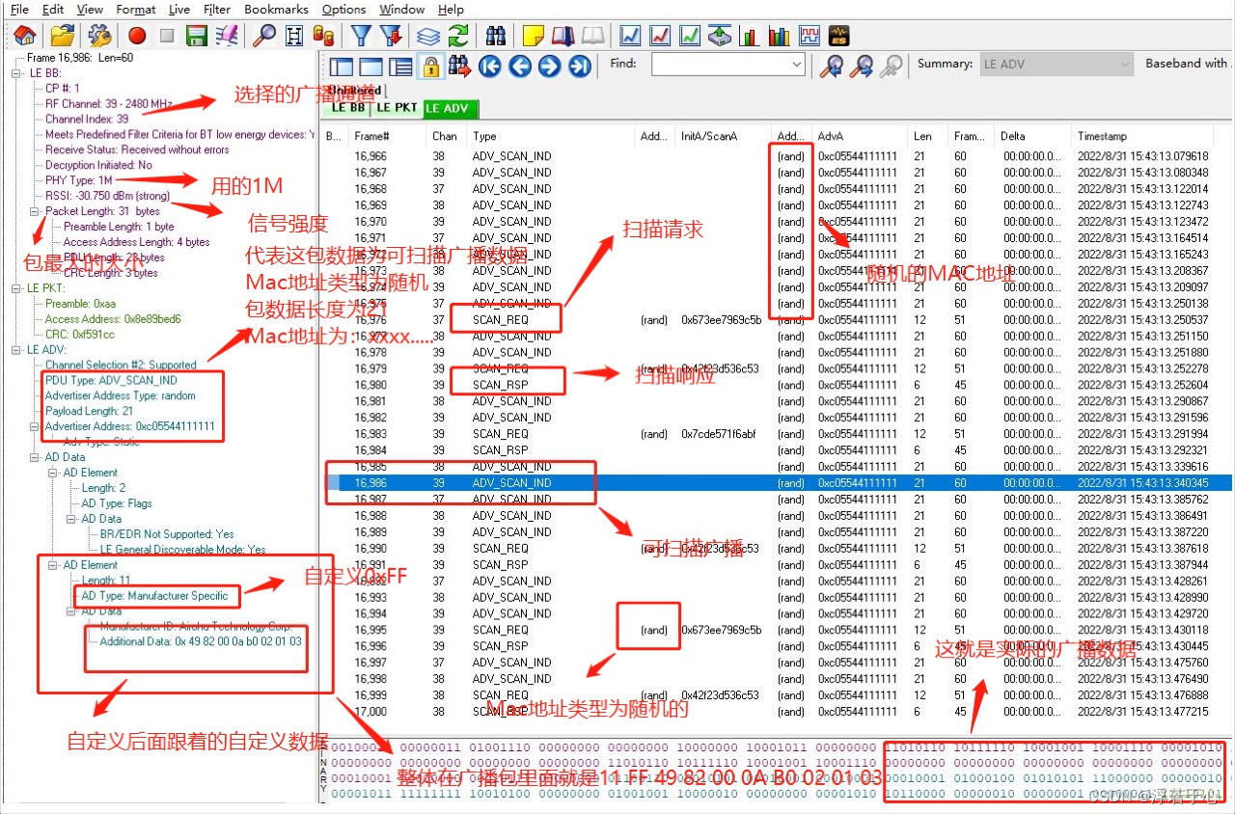Open the File menu
The height and width of the screenshot is (814, 1235).
(19, 9)
